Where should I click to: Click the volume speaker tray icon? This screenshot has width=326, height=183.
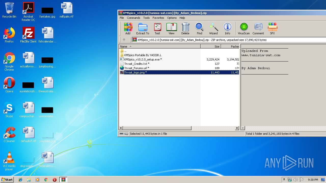295,180
